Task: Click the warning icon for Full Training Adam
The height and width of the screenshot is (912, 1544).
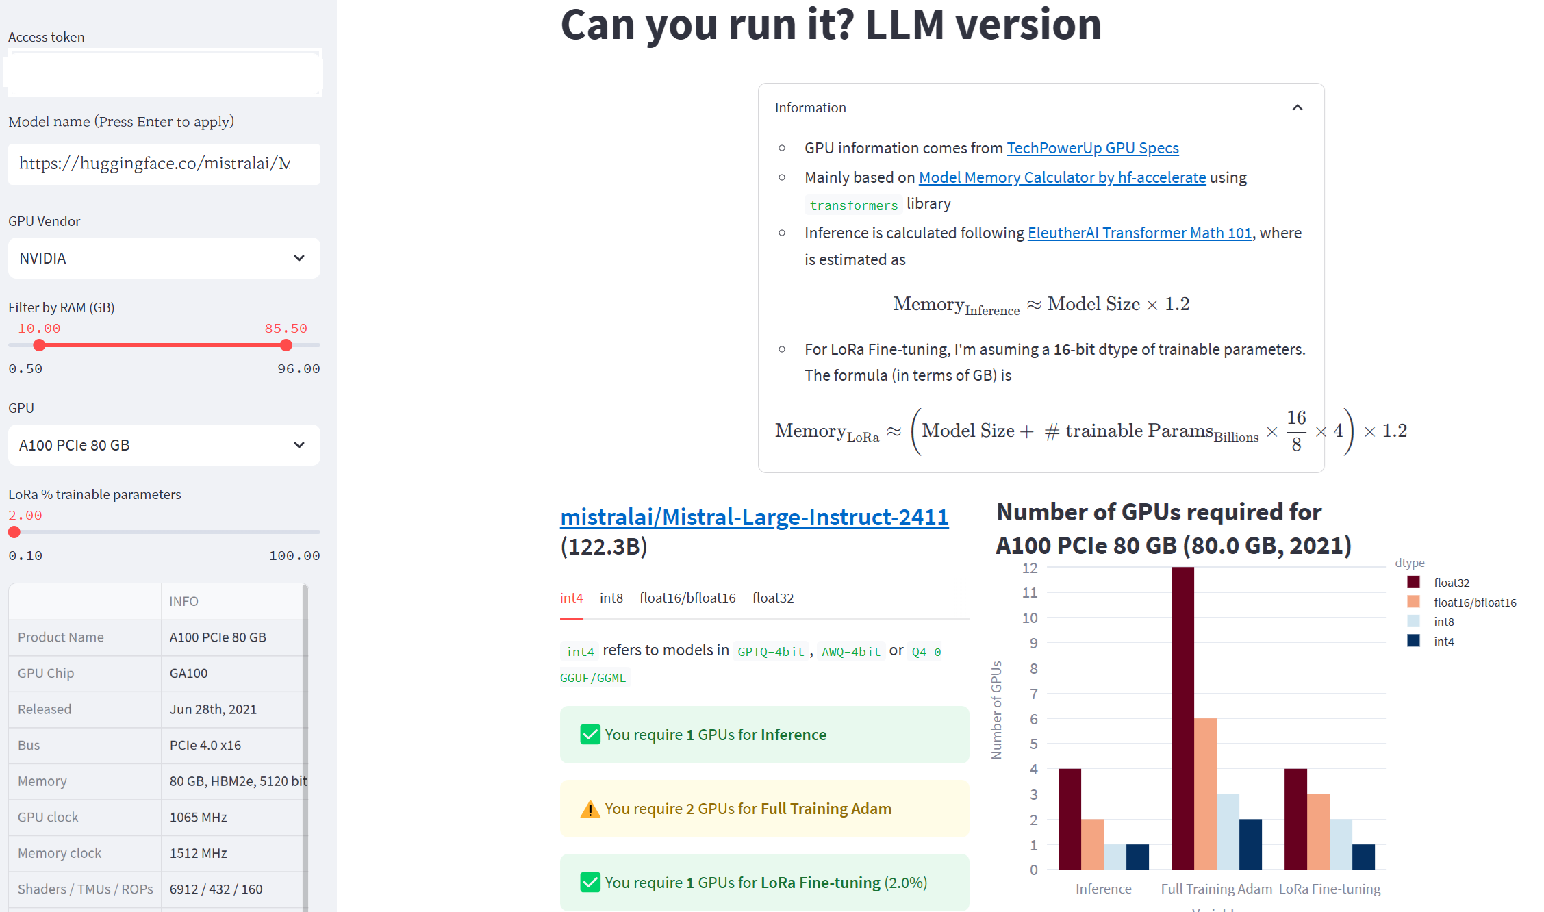Action: click(590, 809)
